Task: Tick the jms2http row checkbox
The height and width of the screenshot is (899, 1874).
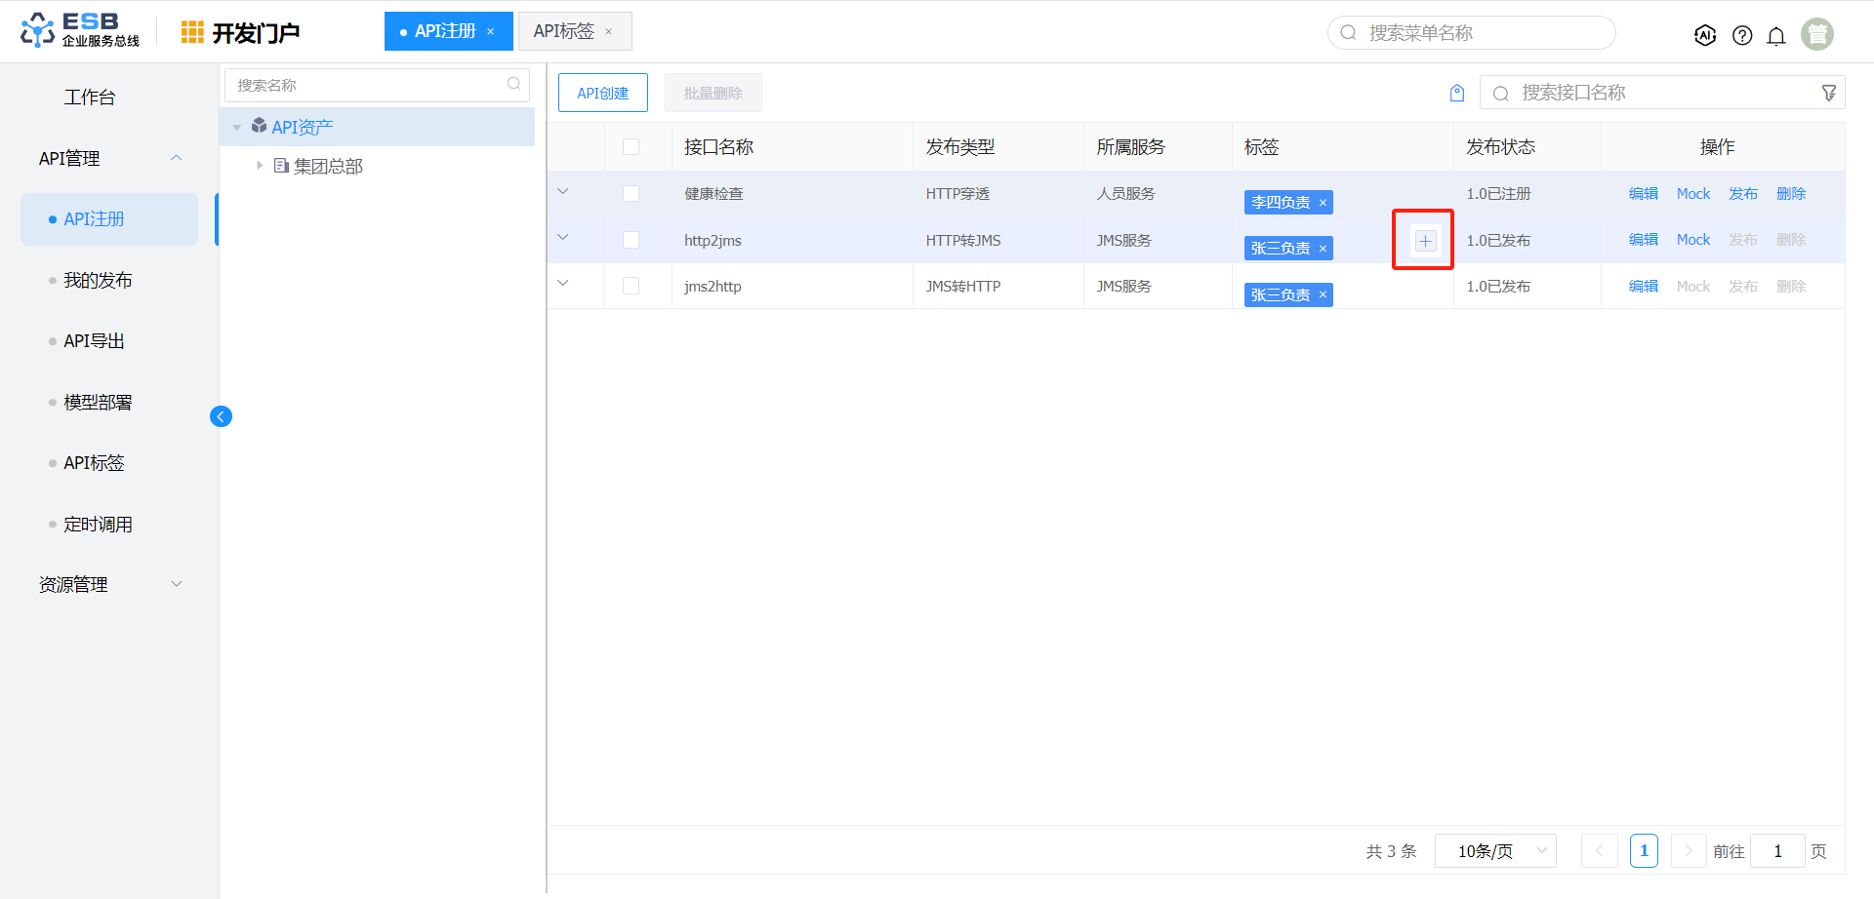Action: (631, 286)
